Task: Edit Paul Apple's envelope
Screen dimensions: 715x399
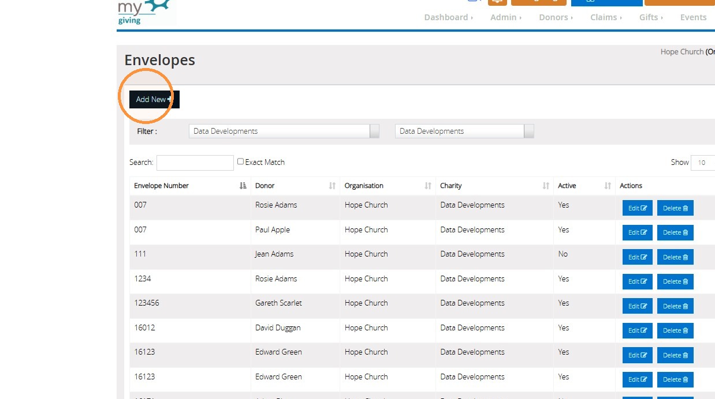Action: 638,232
